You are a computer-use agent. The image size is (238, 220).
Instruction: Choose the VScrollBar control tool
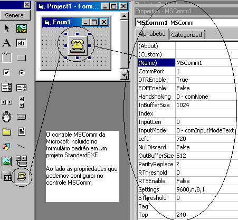(22, 102)
